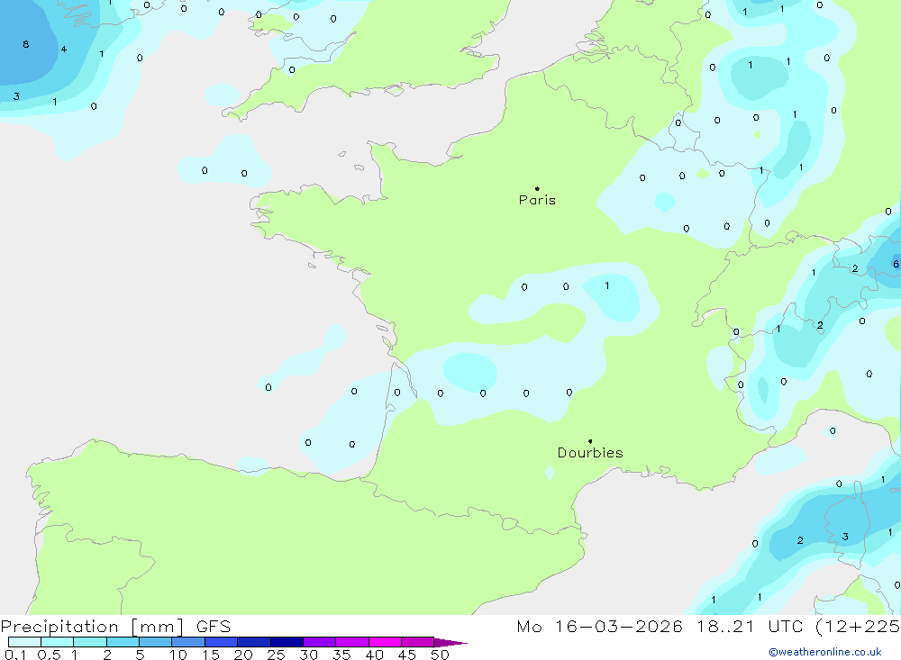Pick the legend swatch between 40 and 45
This screenshot has width=901, height=660.
tap(385, 642)
